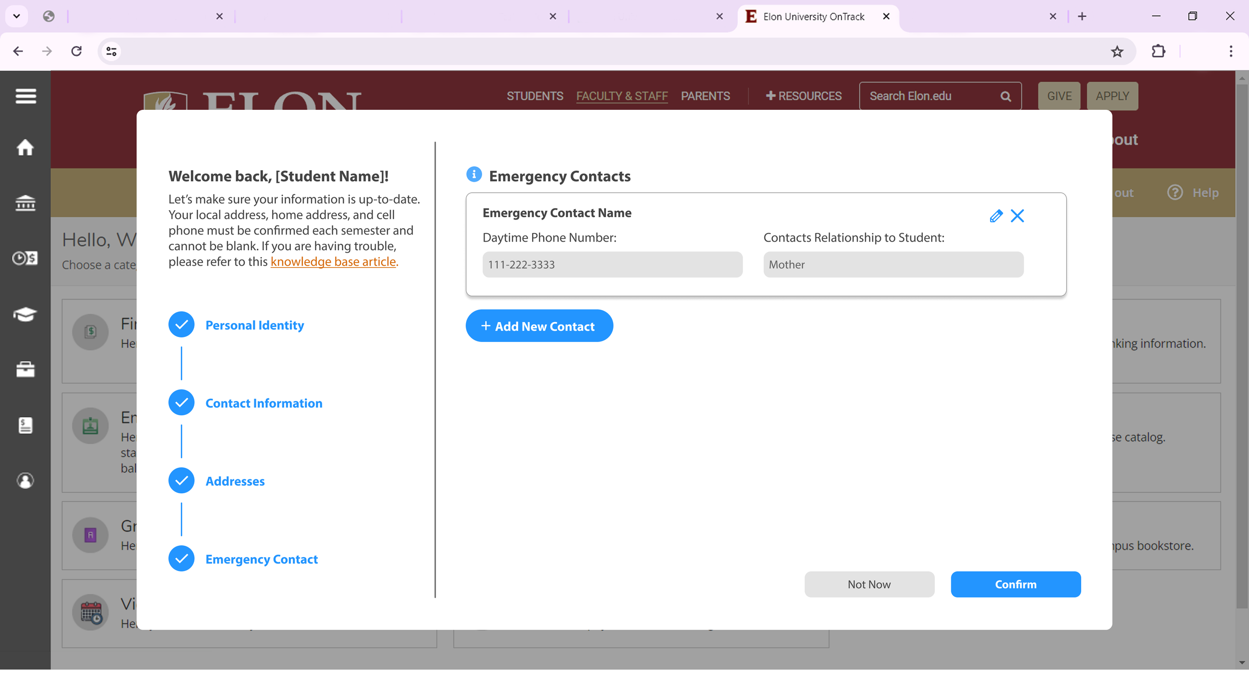Expand the tab search dropdown arrow
This screenshot has height=676, width=1249.
(x=16, y=16)
